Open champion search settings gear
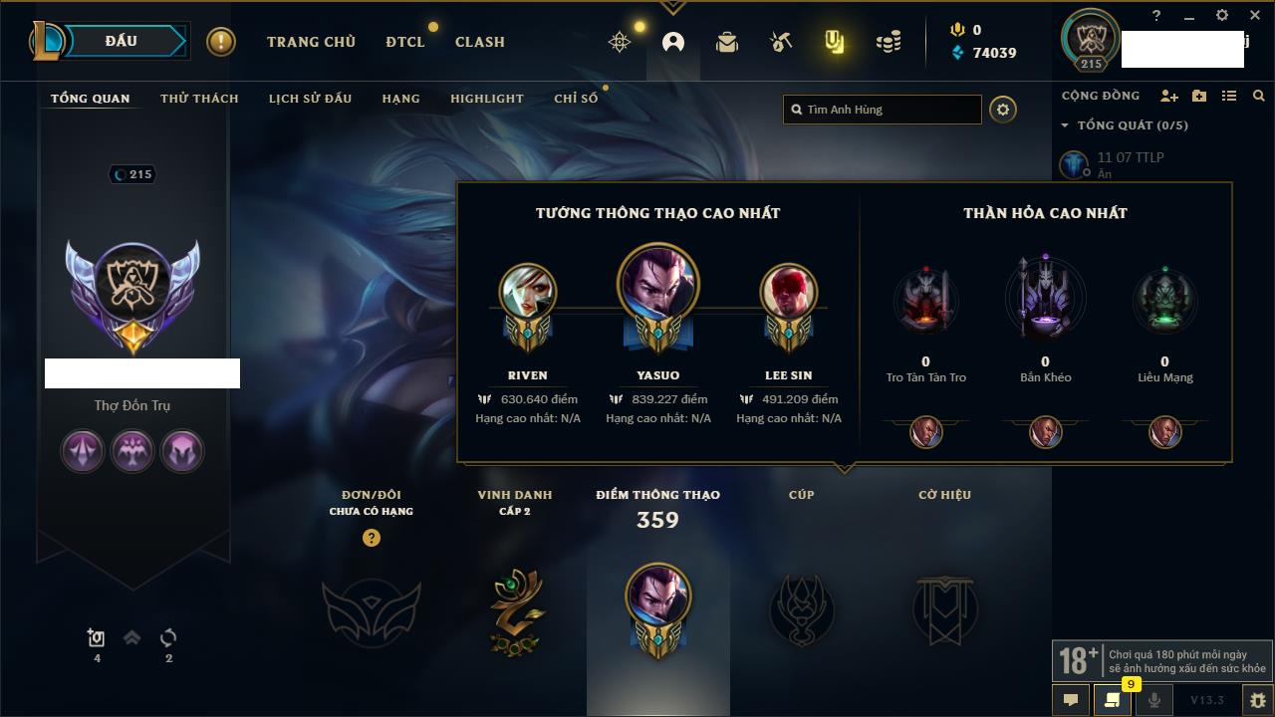 pos(1003,110)
